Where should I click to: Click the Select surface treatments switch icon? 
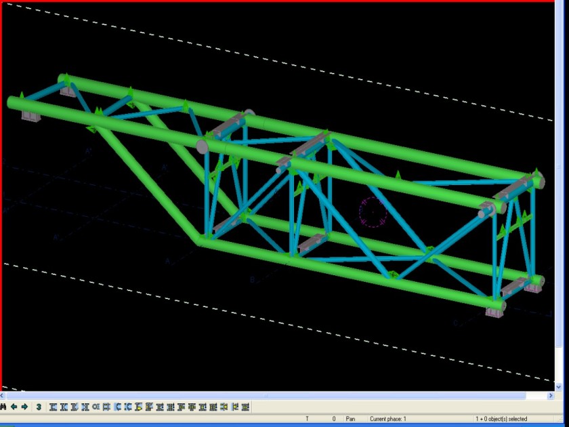click(85, 407)
